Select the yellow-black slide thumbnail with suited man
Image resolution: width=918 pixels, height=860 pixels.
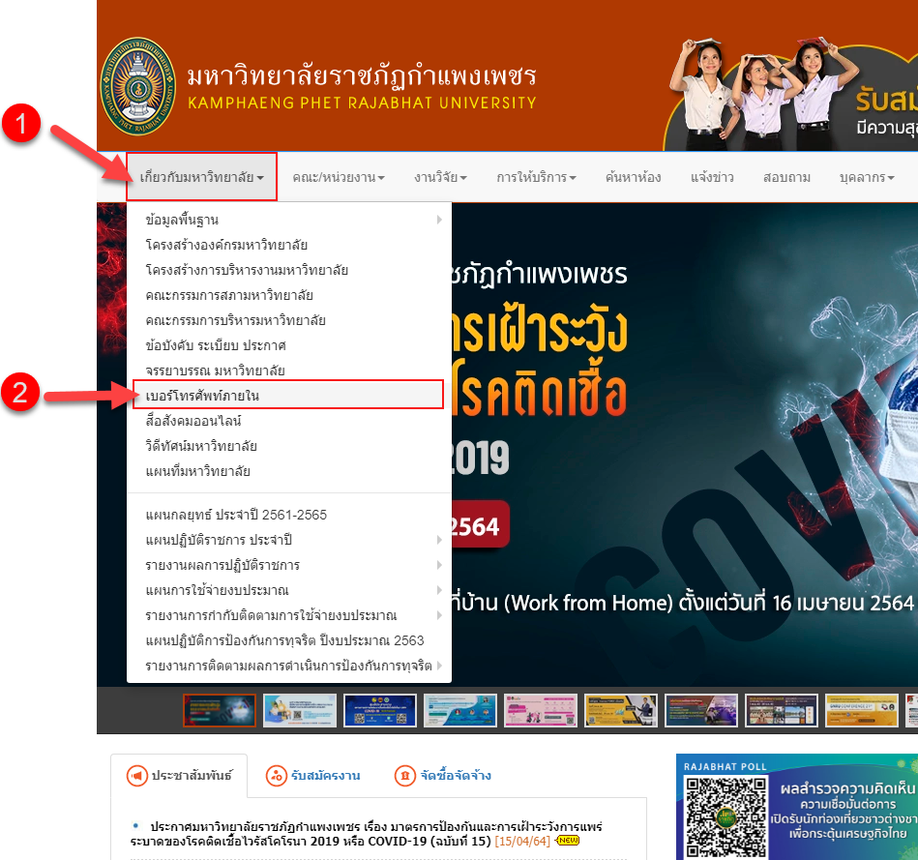[x=621, y=710]
